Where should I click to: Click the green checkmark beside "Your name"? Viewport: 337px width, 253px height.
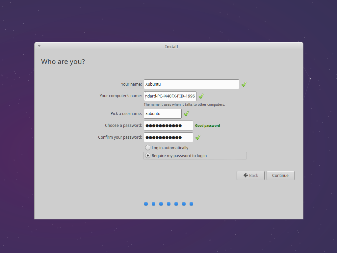pos(244,84)
